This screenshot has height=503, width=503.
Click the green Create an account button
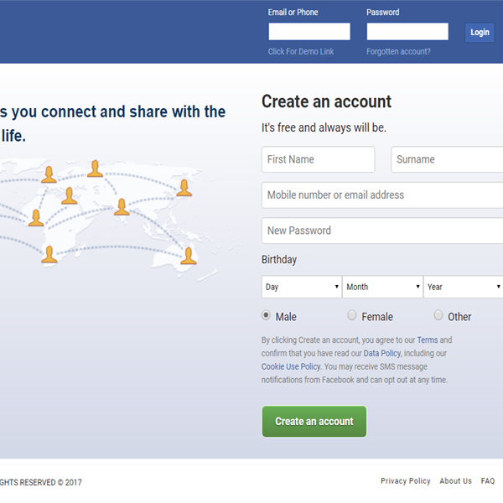click(x=314, y=421)
